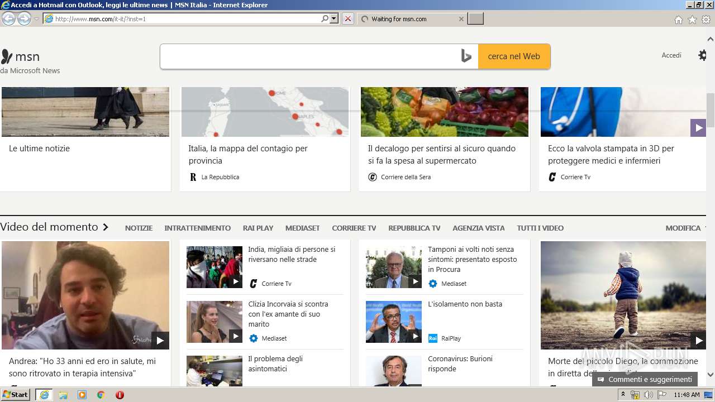Select the NOTIZIE video tab
Viewport: 715px width, 402px height.
point(139,228)
